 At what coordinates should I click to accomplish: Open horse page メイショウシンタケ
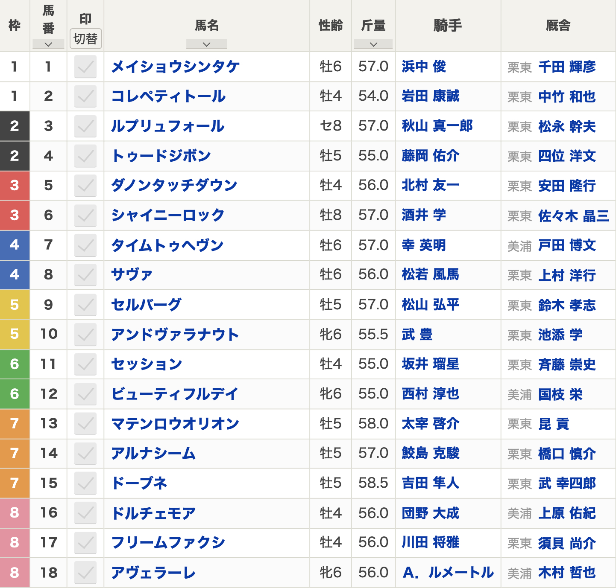click(x=175, y=67)
